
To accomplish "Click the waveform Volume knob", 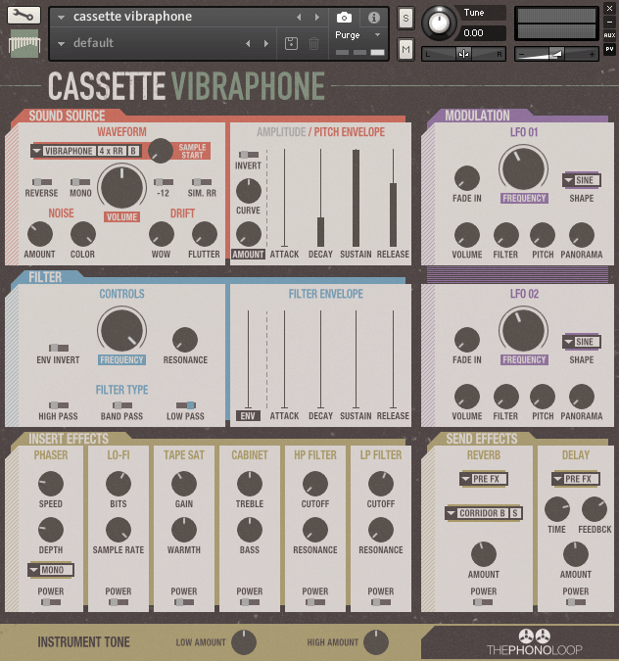I will [x=121, y=186].
